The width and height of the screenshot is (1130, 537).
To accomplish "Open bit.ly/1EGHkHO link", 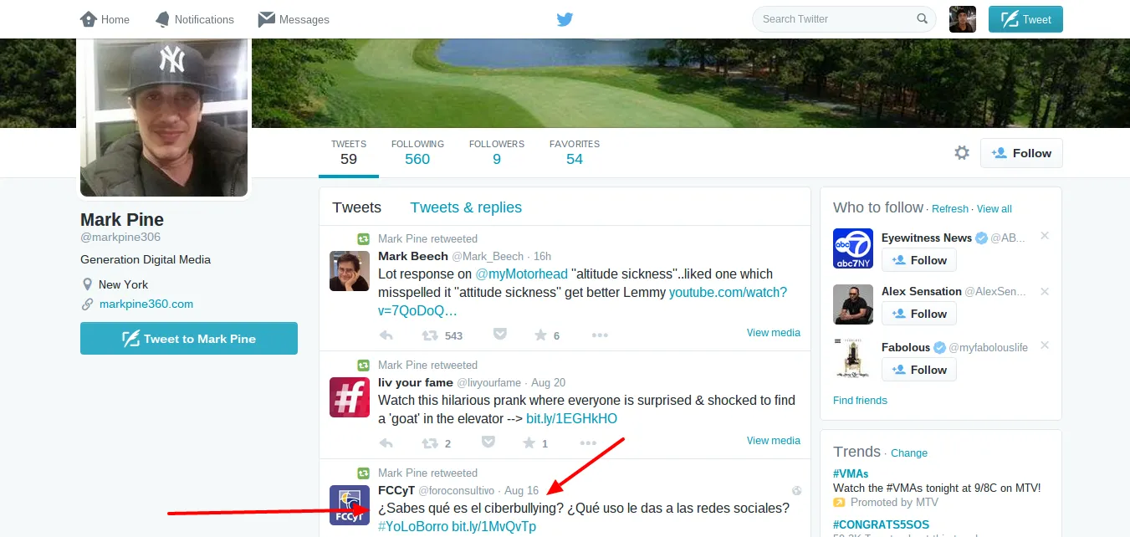I will pyautogui.click(x=571, y=419).
